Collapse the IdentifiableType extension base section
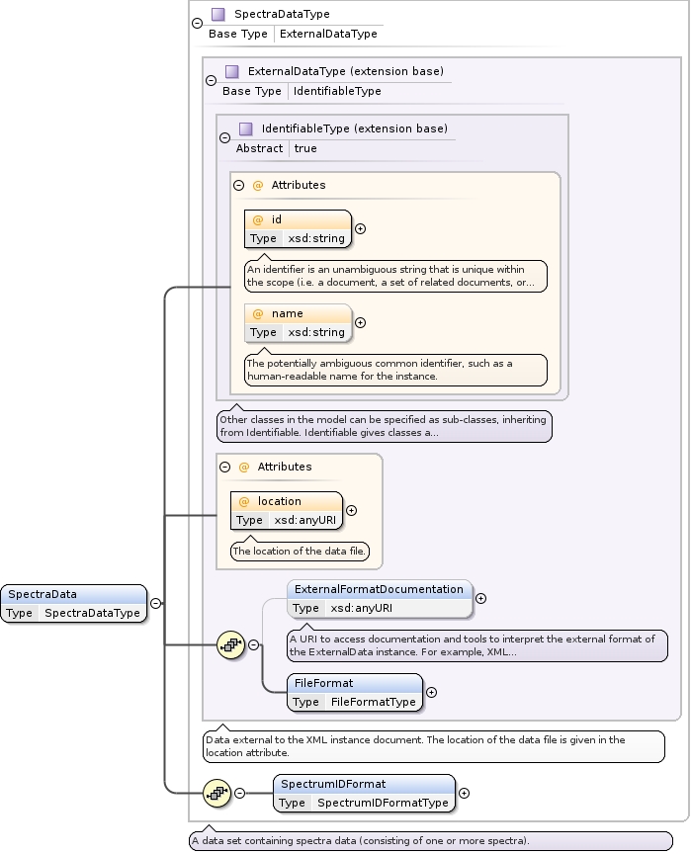The height and width of the screenshot is (854, 691). [224, 138]
